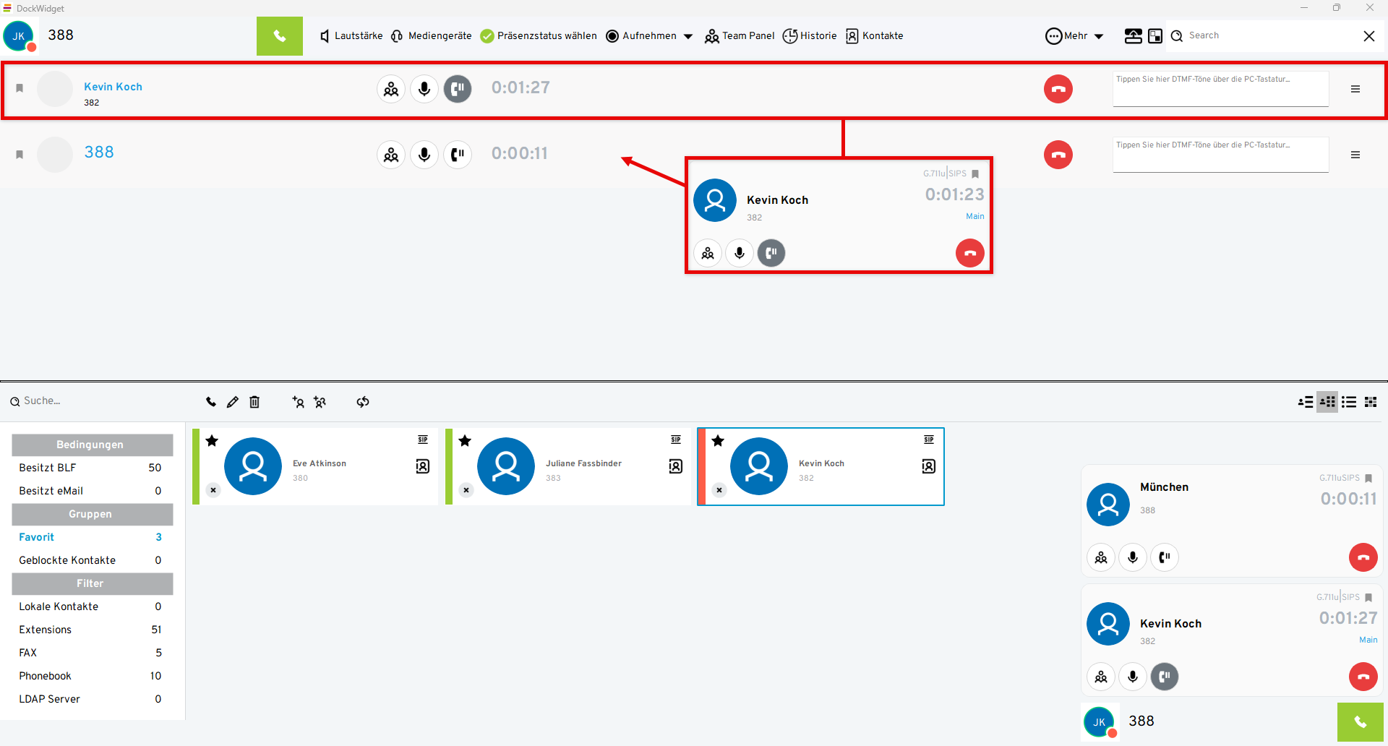The image size is (1388, 746).
Task: Open contact details icon on Kevin Koch card
Action: (x=929, y=466)
